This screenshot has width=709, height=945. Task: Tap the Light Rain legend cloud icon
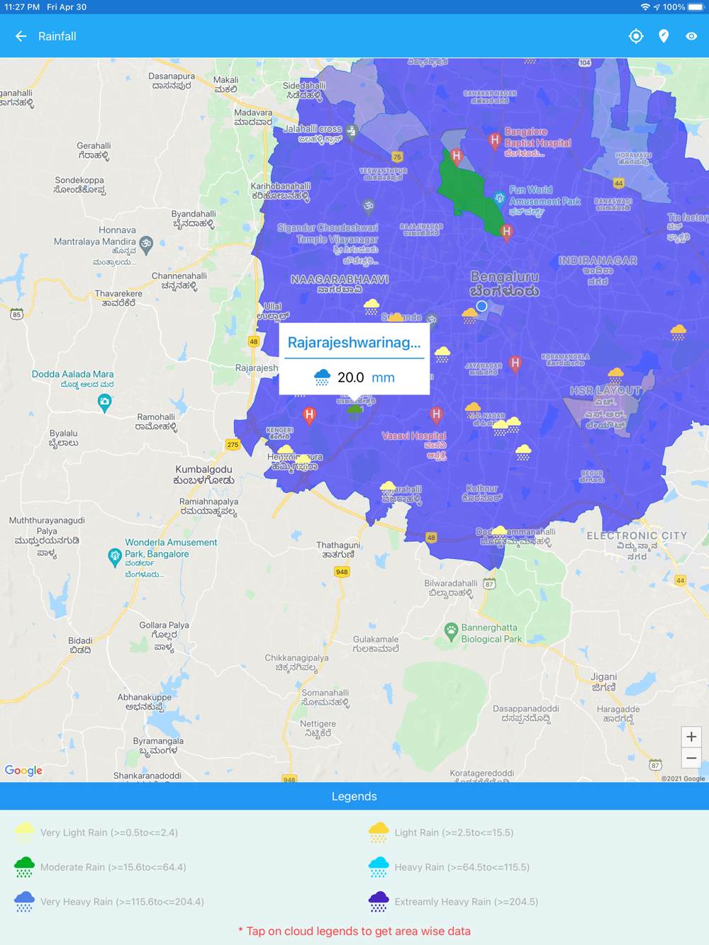point(379,832)
